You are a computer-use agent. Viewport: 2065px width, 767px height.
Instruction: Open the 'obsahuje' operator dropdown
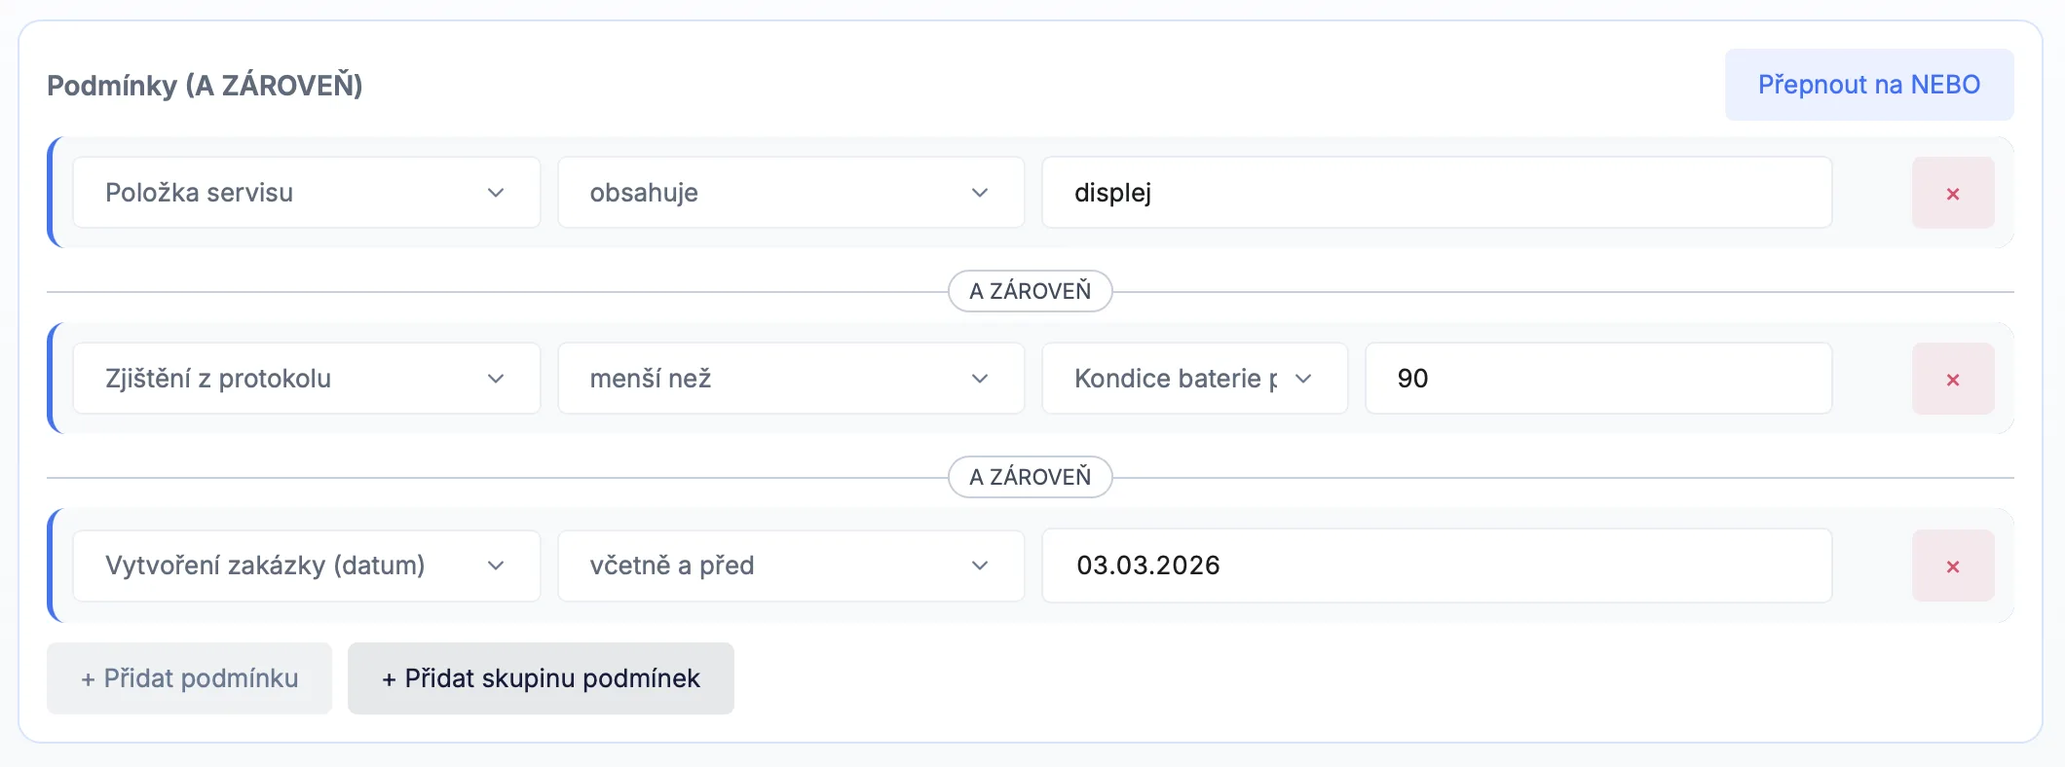pyautogui.click(x=790, y=193)
